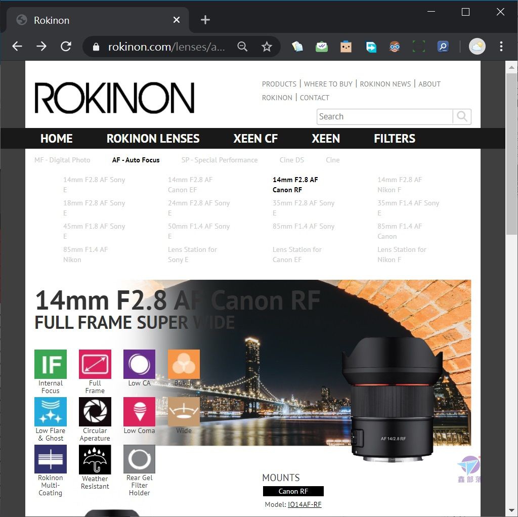Click the Bokeh feature icon

coord(184,364)
